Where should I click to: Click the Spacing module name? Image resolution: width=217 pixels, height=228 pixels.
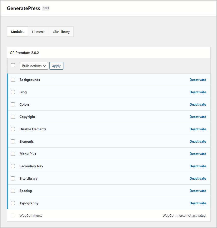[26, 191]
